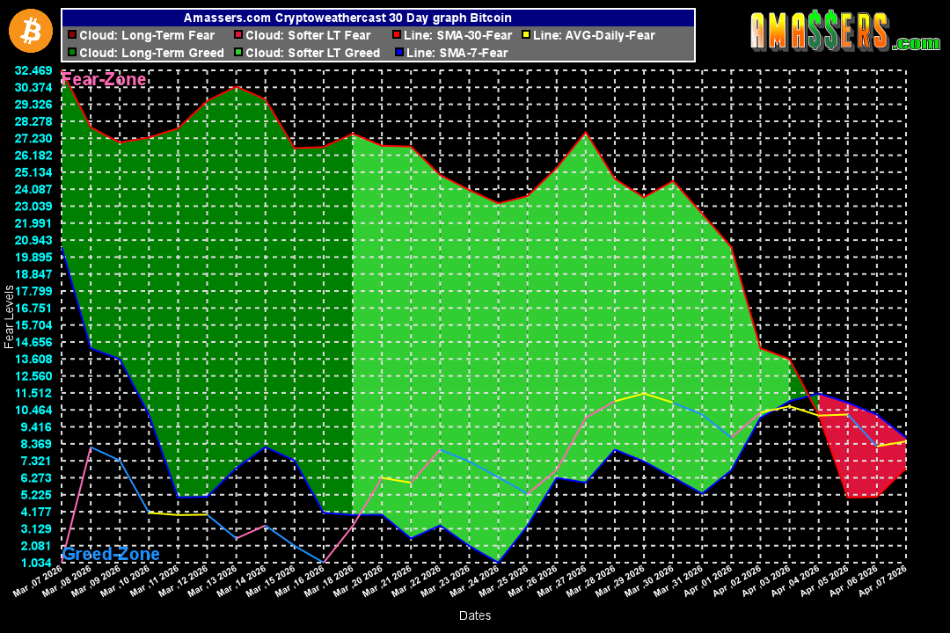
Task: Click the Fear Levels y-axis title
Action: 9,316
